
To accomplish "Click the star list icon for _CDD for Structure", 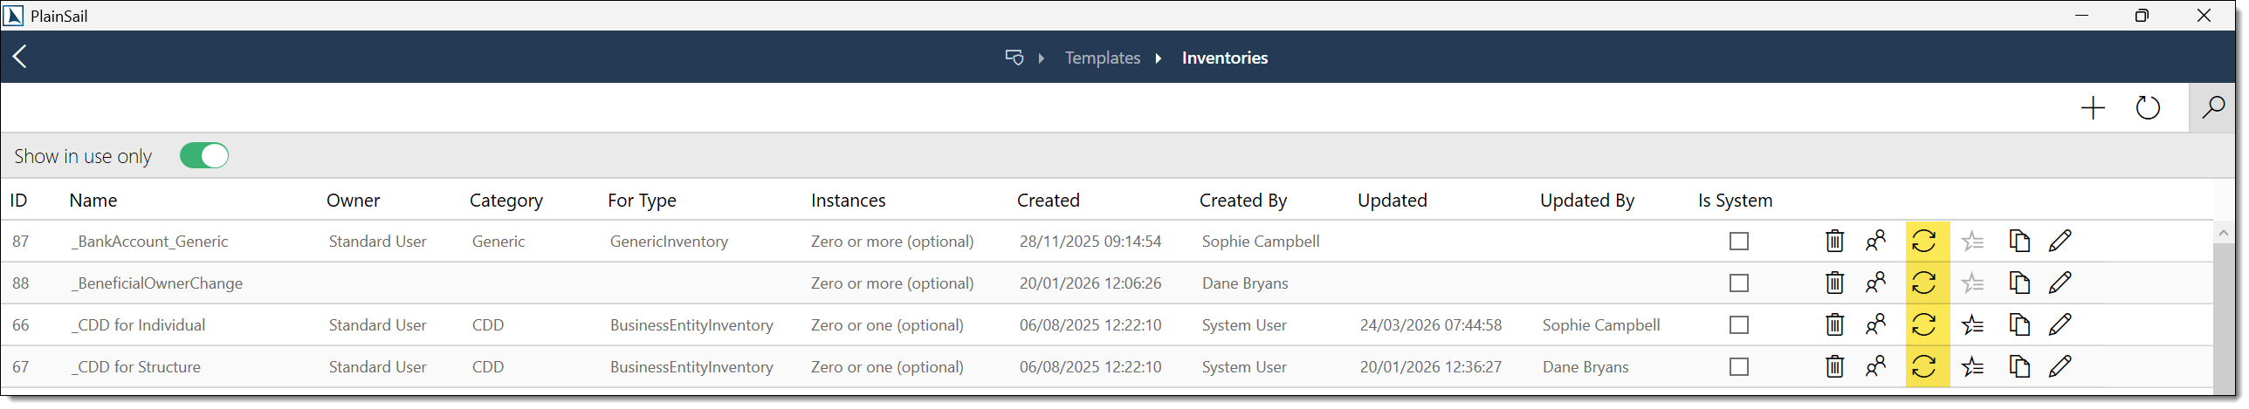I will point(1972,367).
